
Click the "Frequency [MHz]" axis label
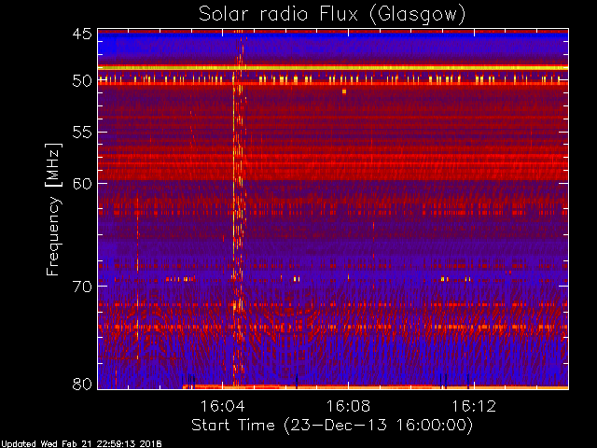pos(53,209)
